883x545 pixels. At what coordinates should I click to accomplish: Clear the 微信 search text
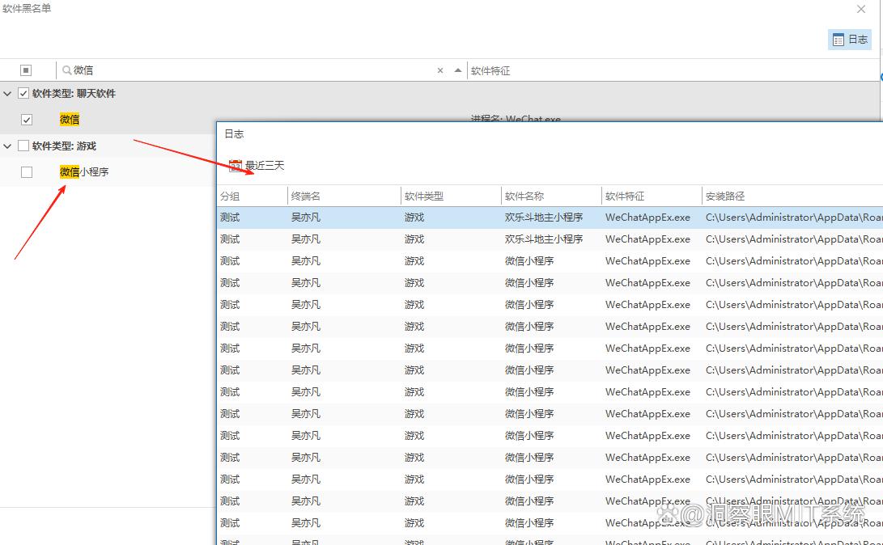pos(440,70)
